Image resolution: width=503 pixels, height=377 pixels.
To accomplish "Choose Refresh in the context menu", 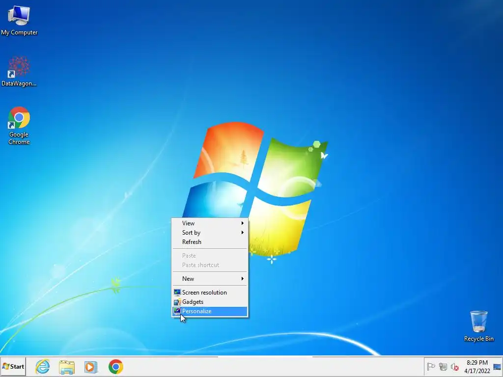I will pos(210,242).
